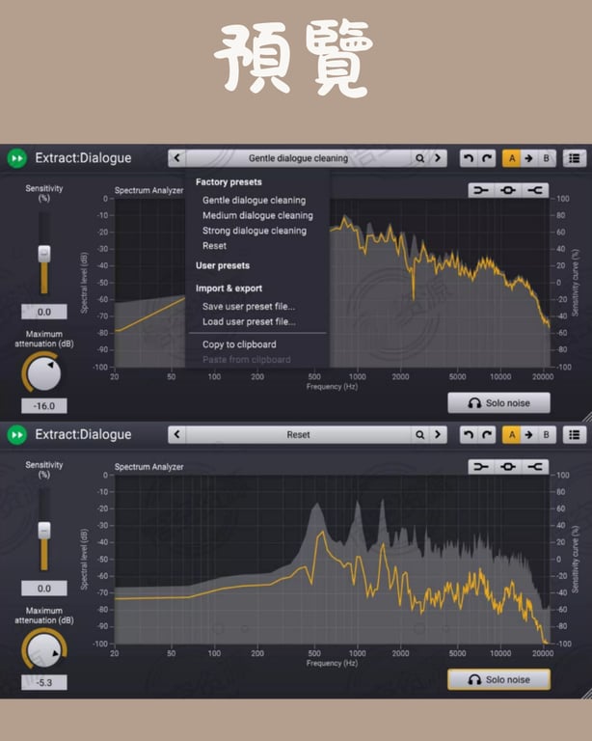Viewport: 592px width, 741px height.
Task: Click low-shelf curve icon in upper analyzer
Action: coord(481,190)
